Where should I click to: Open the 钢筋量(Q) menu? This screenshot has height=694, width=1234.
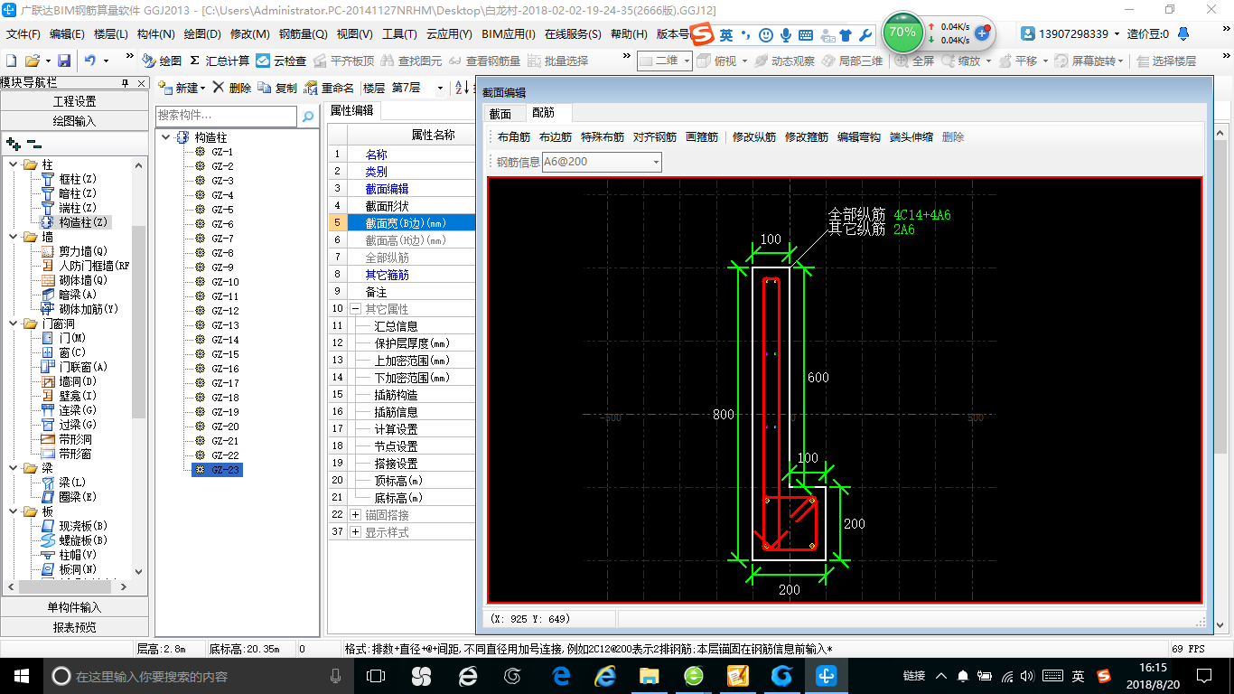tap(303, 33)
